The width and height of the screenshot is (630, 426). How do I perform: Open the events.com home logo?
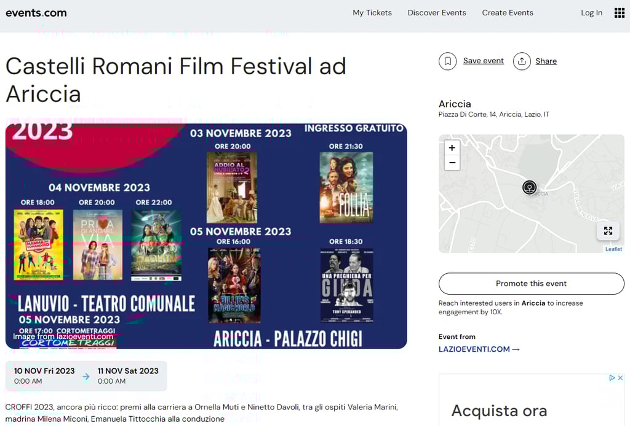point(36,13)
